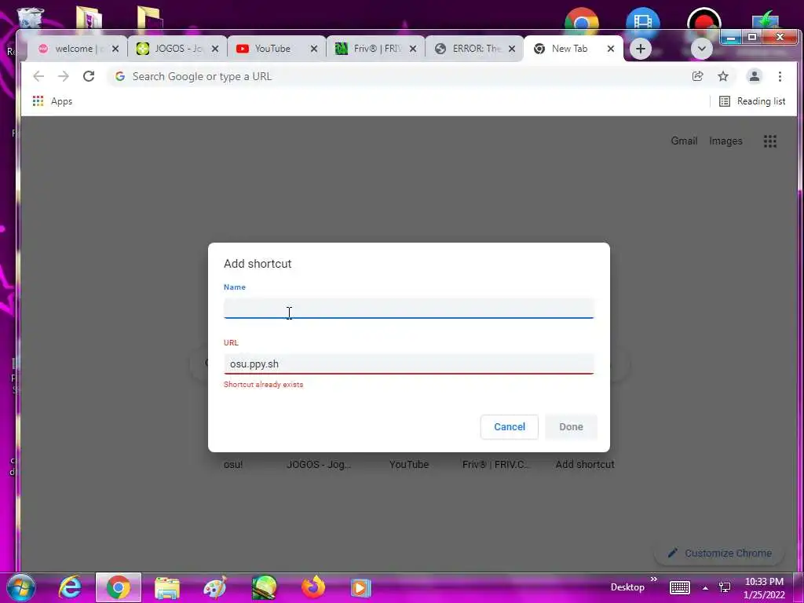The width and height of the screenshot is (804, 603).
Task: Reload the current page
Action: [x=89, y=76]
